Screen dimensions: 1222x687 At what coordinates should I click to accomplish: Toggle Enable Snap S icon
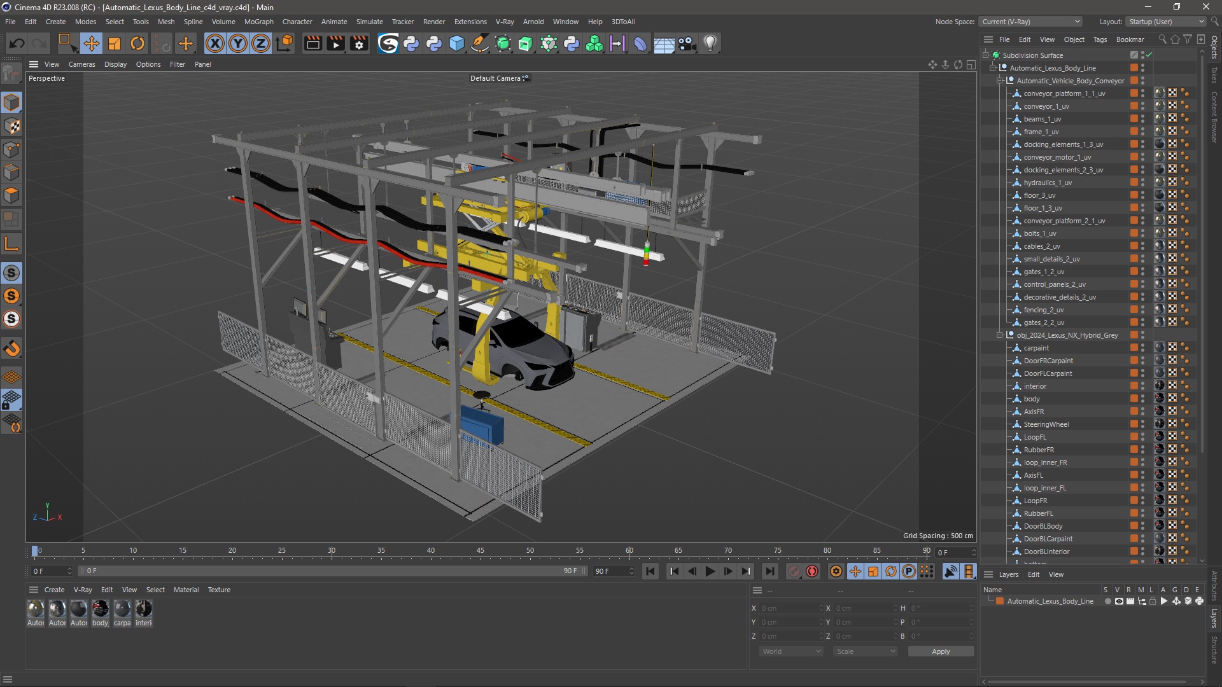(x=11, y=273)
